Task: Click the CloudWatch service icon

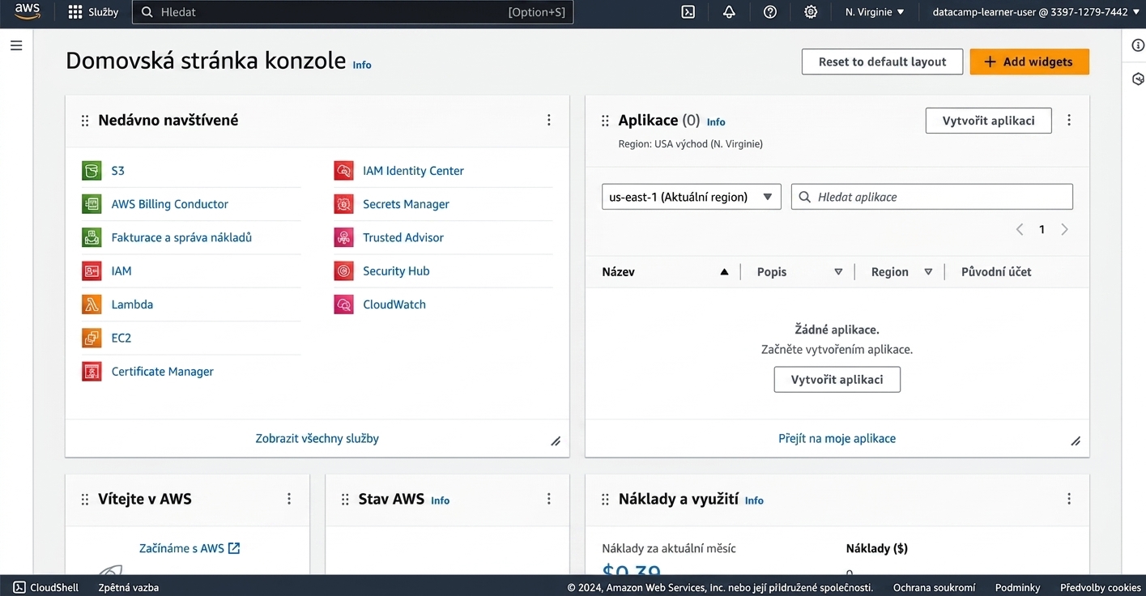Action: pos(343,304)
